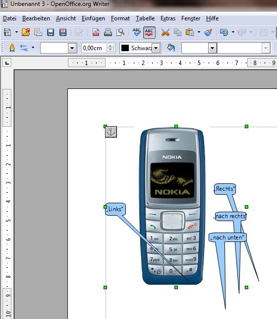Click the Format Paintbrush icon
Image resolution: width=277 pixels, height=319 pixels.
tap(208, 32)
